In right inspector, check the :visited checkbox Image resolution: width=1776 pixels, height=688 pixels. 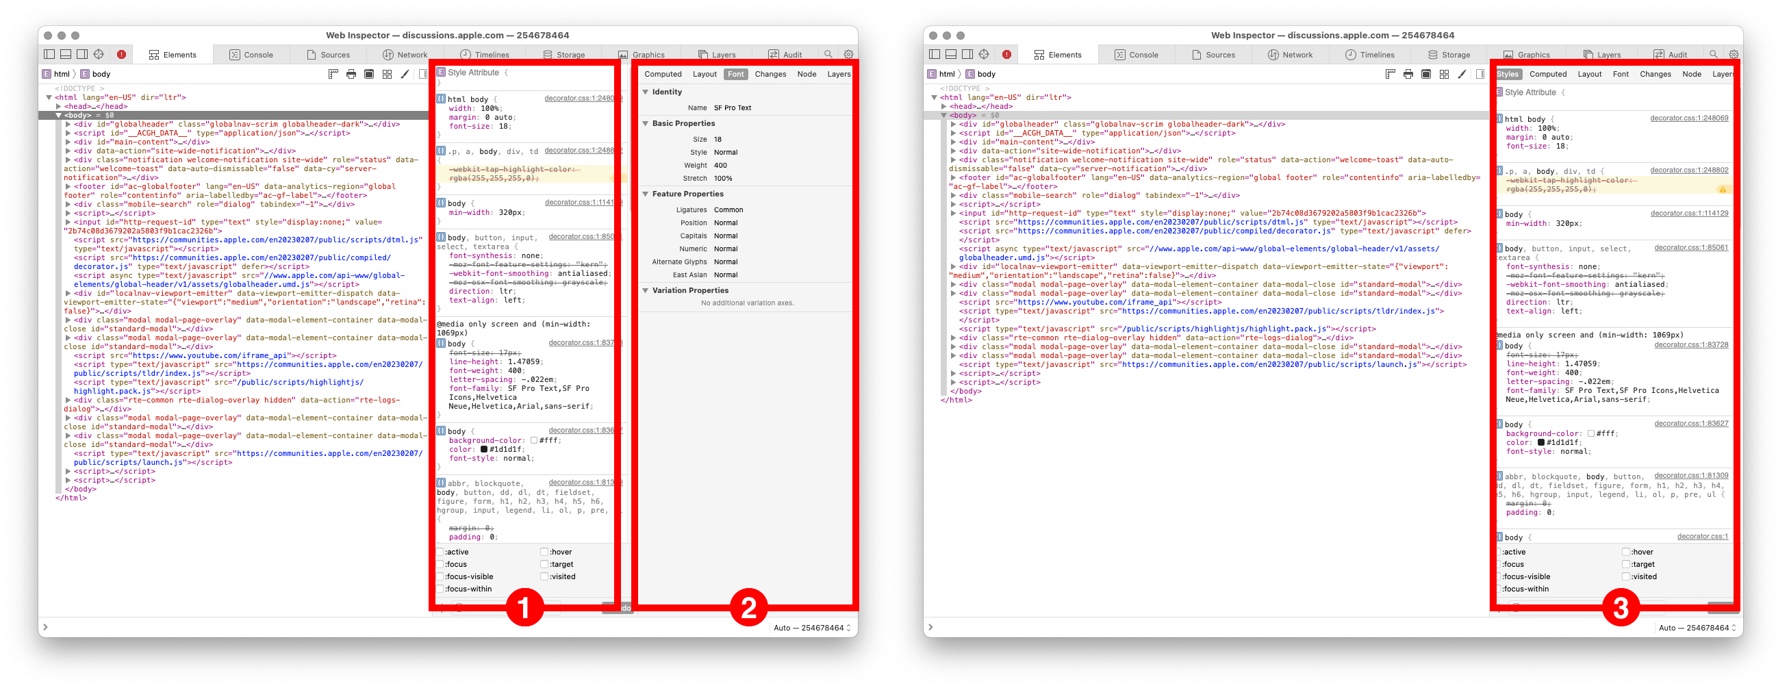point(1625,576)
